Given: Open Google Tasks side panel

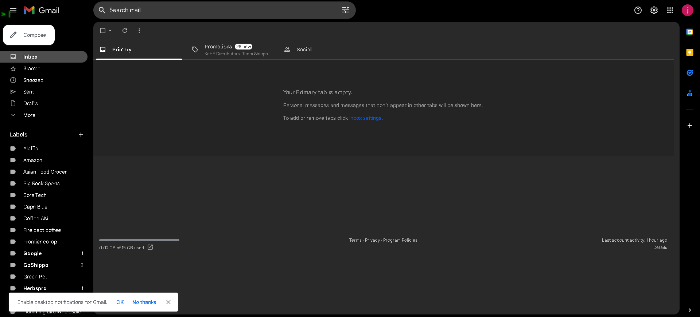Looking at the screenshot, I should click(690, 73).
